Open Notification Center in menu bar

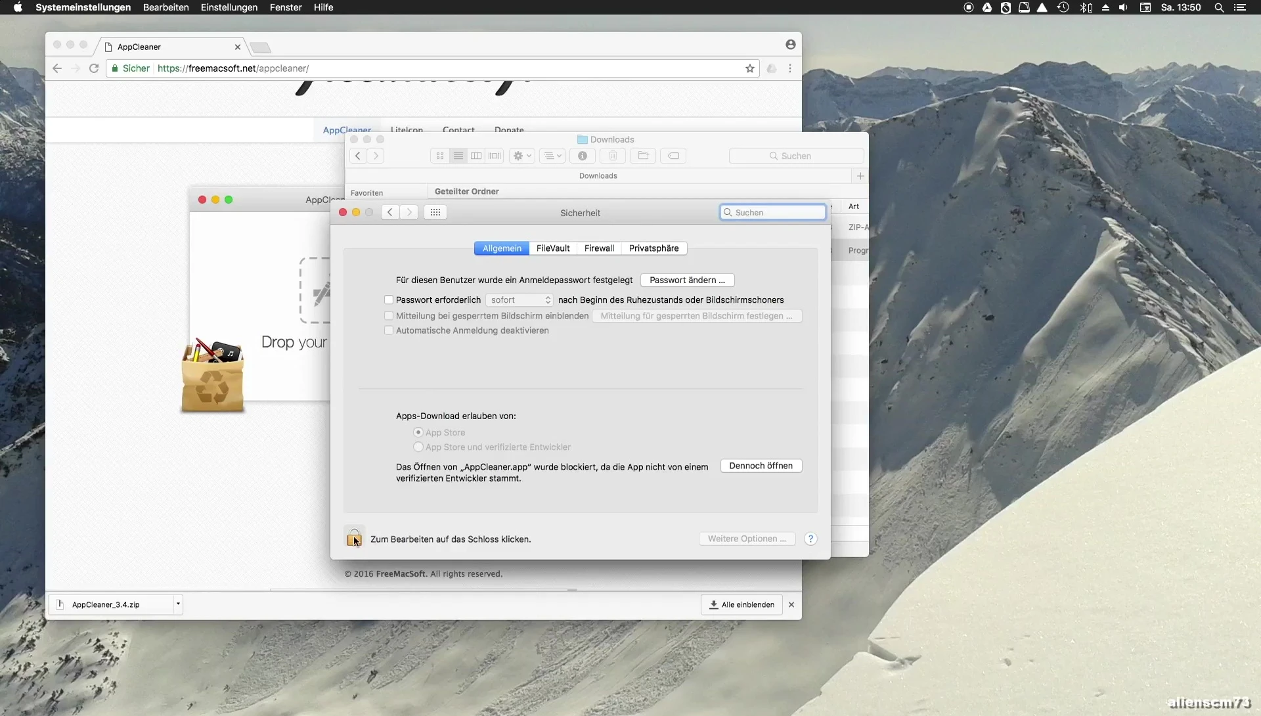coord(1240,7)
